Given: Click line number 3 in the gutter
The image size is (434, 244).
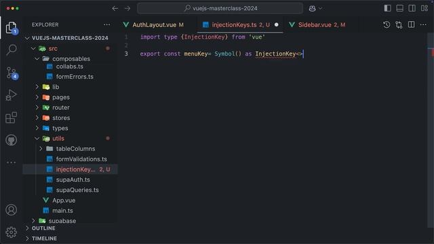Looking at the screenshot, I should point(126,54).
